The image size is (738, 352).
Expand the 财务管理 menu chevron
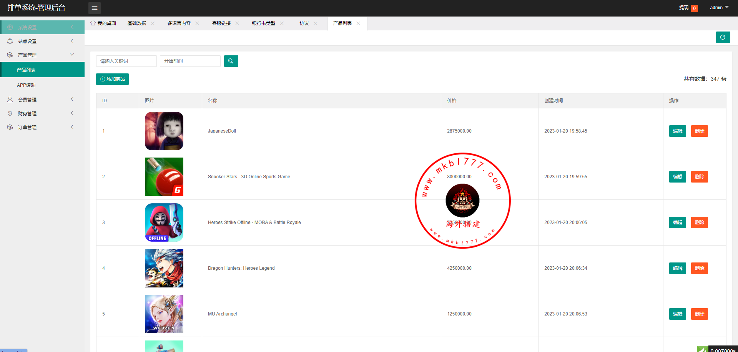click(72, 113)
